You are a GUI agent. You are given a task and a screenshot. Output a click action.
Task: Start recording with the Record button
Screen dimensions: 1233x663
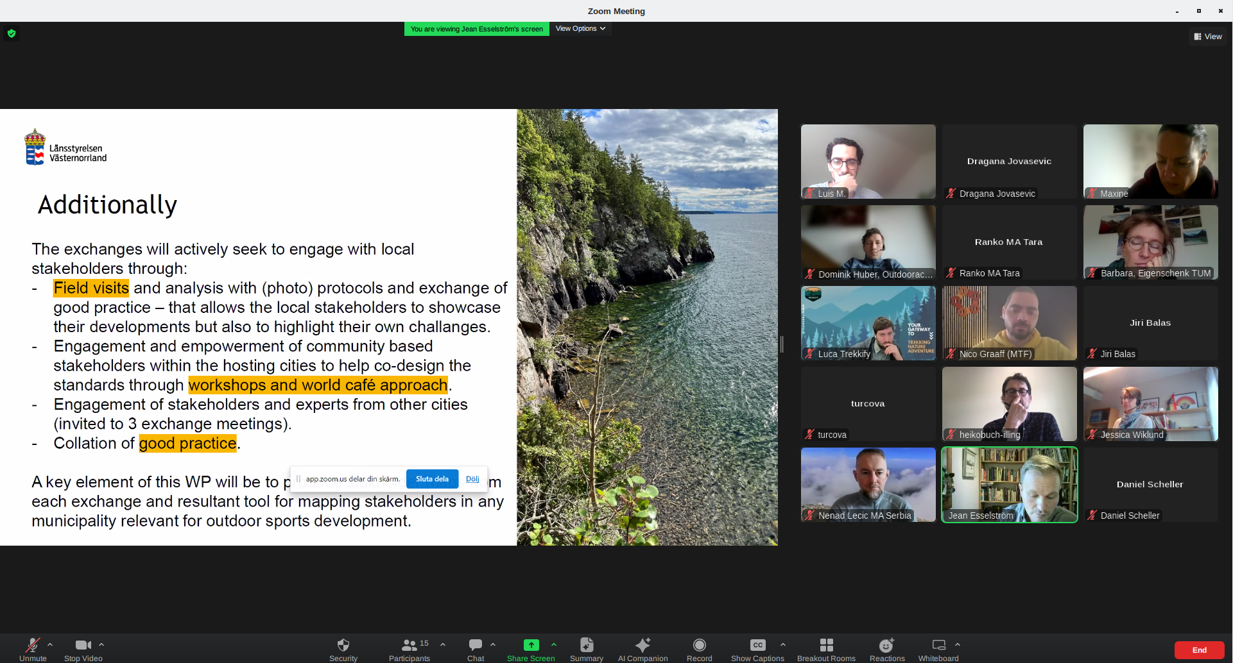699,645
